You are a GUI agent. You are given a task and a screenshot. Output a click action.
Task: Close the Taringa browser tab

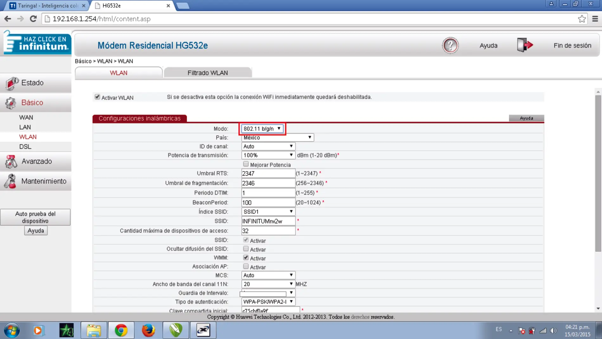click(x=84, y=6)
